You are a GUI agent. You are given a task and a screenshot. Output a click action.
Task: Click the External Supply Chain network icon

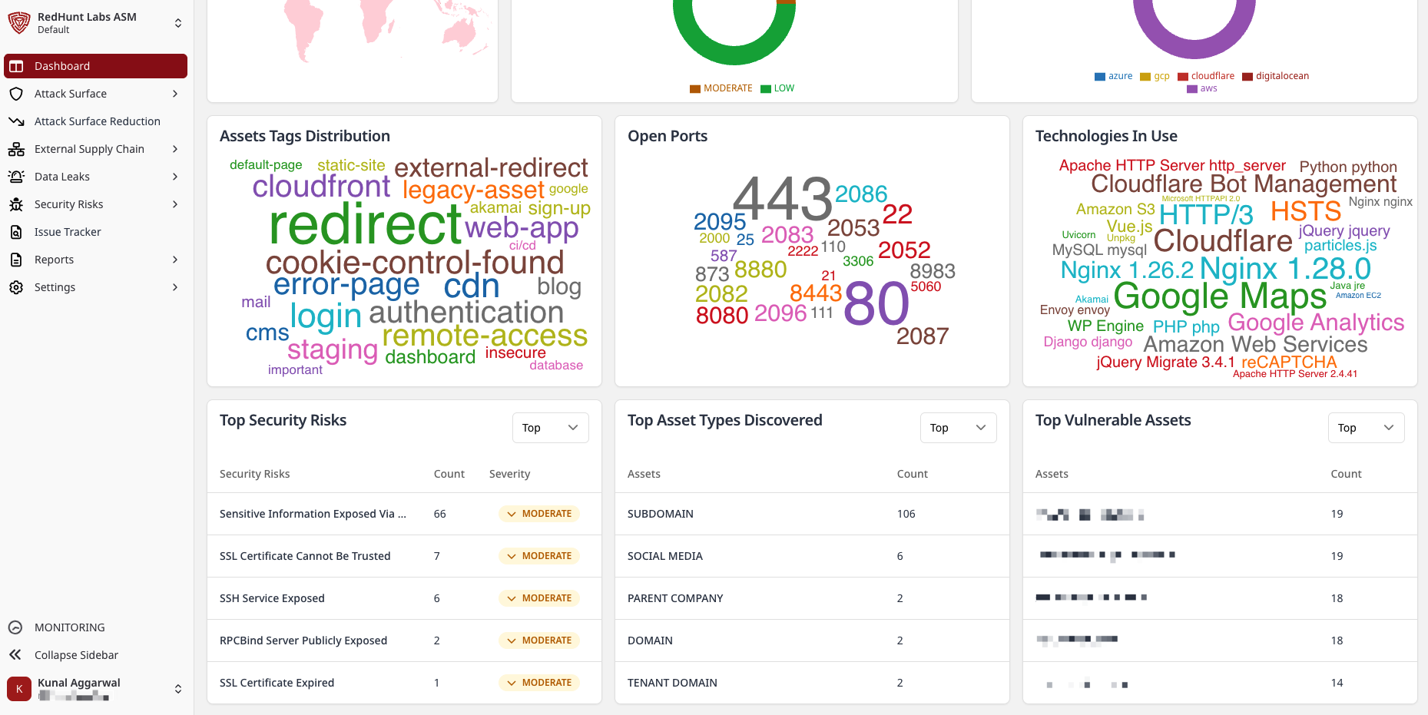click(16, 149)
